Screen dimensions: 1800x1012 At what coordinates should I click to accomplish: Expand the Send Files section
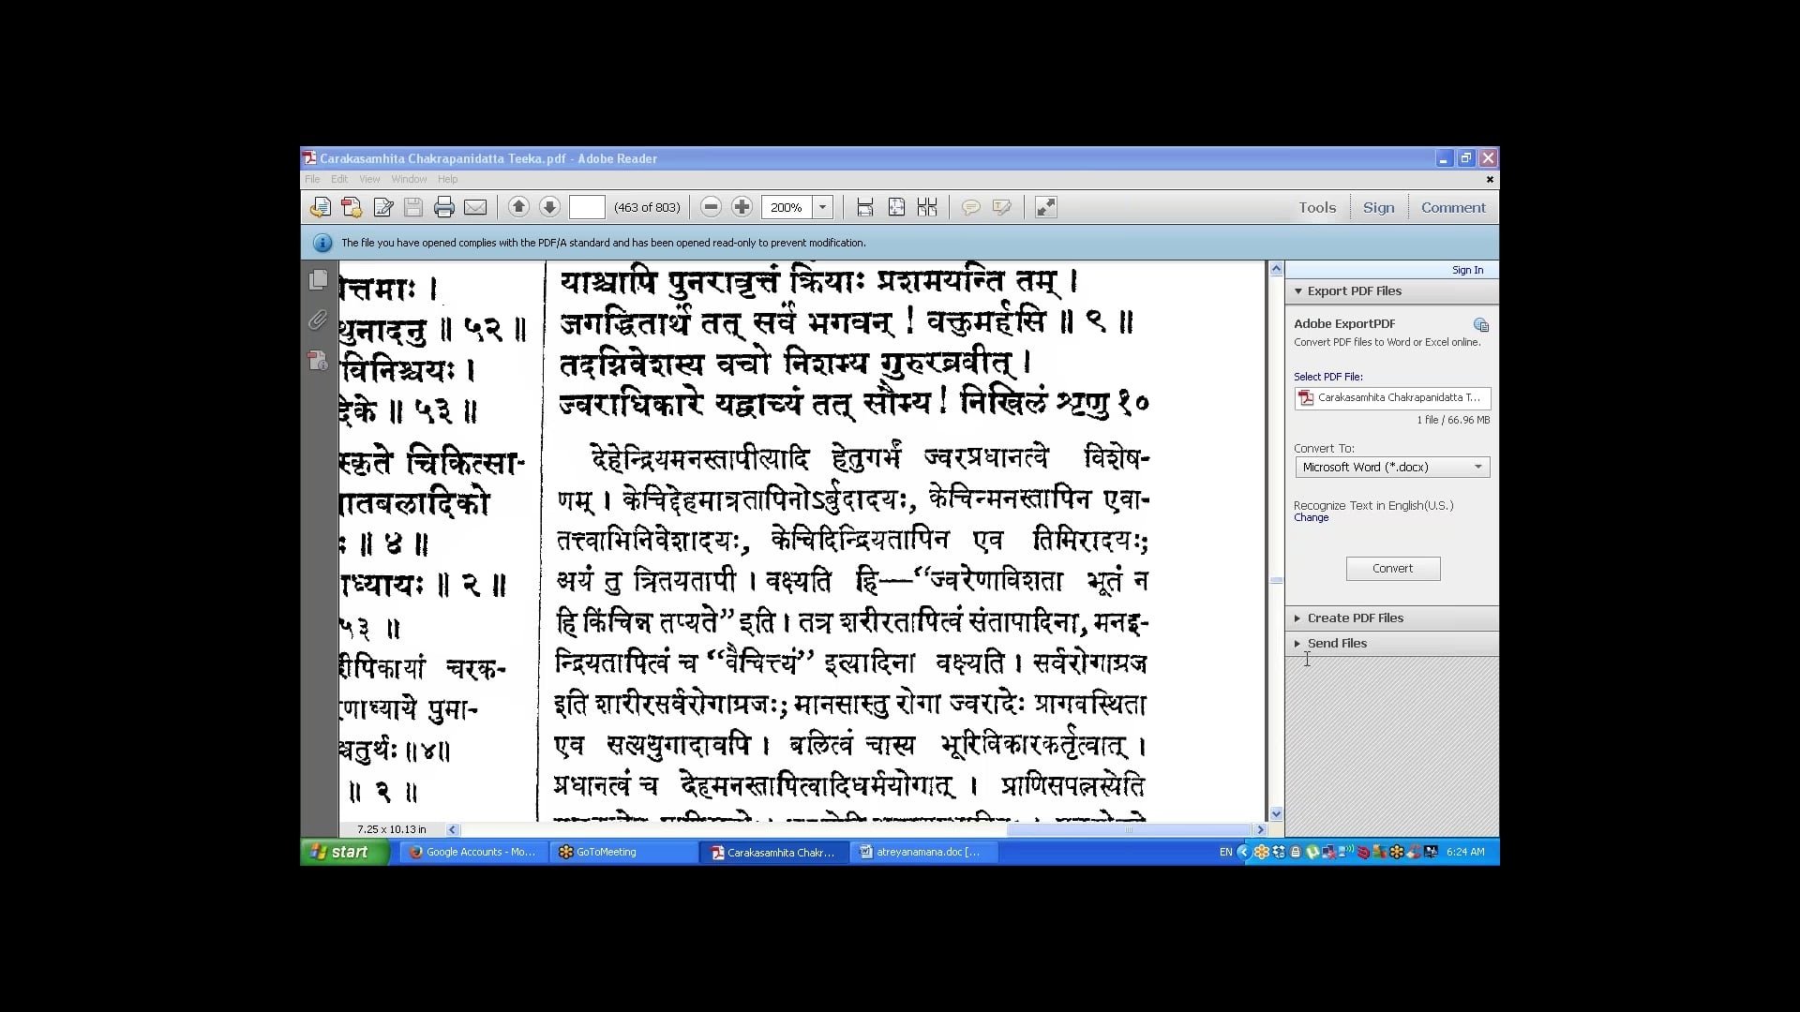tap(1337, 643)
